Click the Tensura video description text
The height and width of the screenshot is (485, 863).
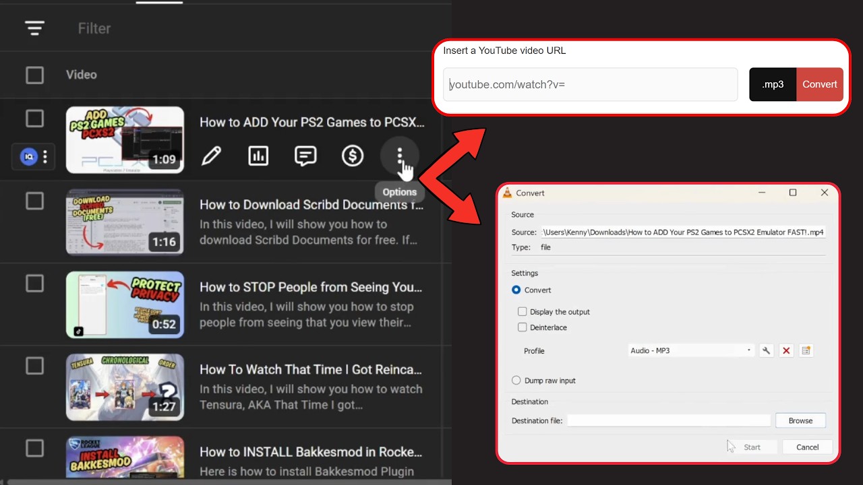pos(311,397)
